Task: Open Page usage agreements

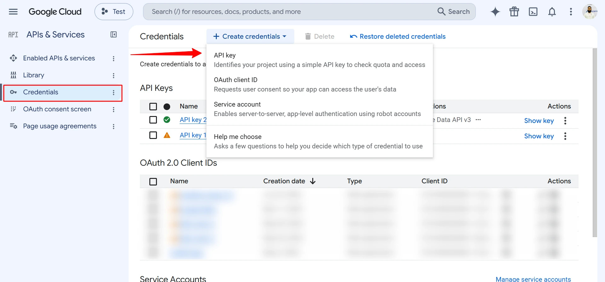Action: coord(60,126)
